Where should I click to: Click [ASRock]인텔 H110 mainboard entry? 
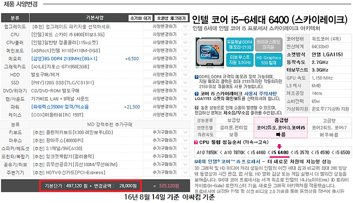[x=66, y=51]
